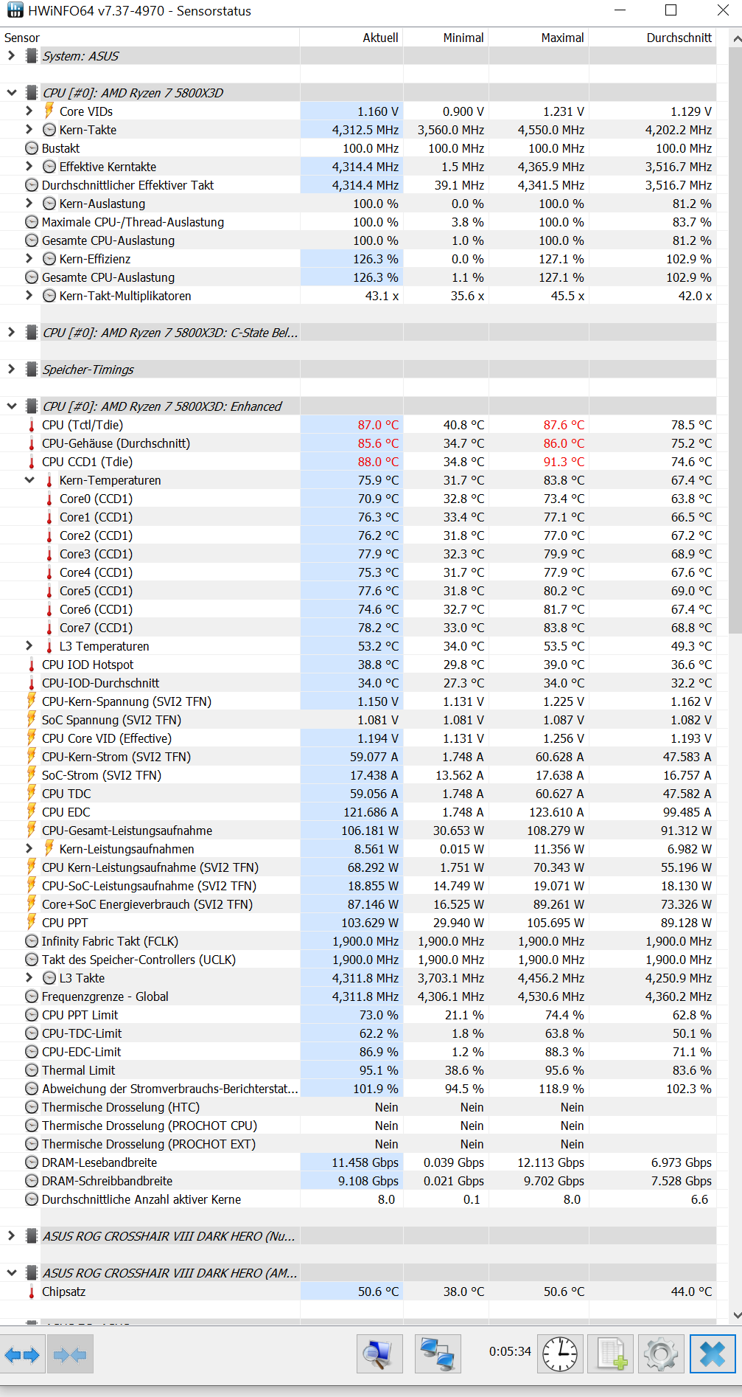Screen dimensions: 742x1397
Task: Click the HWiNFO64 title bar app icon
Action: tap(15, 10)
